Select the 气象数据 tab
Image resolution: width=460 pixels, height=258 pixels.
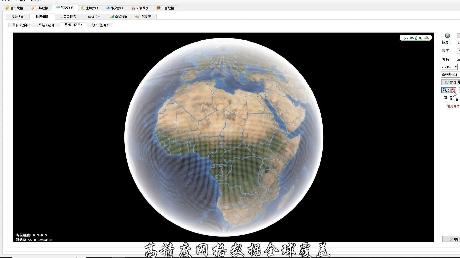(x=65, y=8)
